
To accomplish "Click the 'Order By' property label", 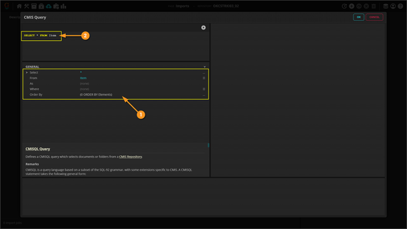I will pos(36,95).
